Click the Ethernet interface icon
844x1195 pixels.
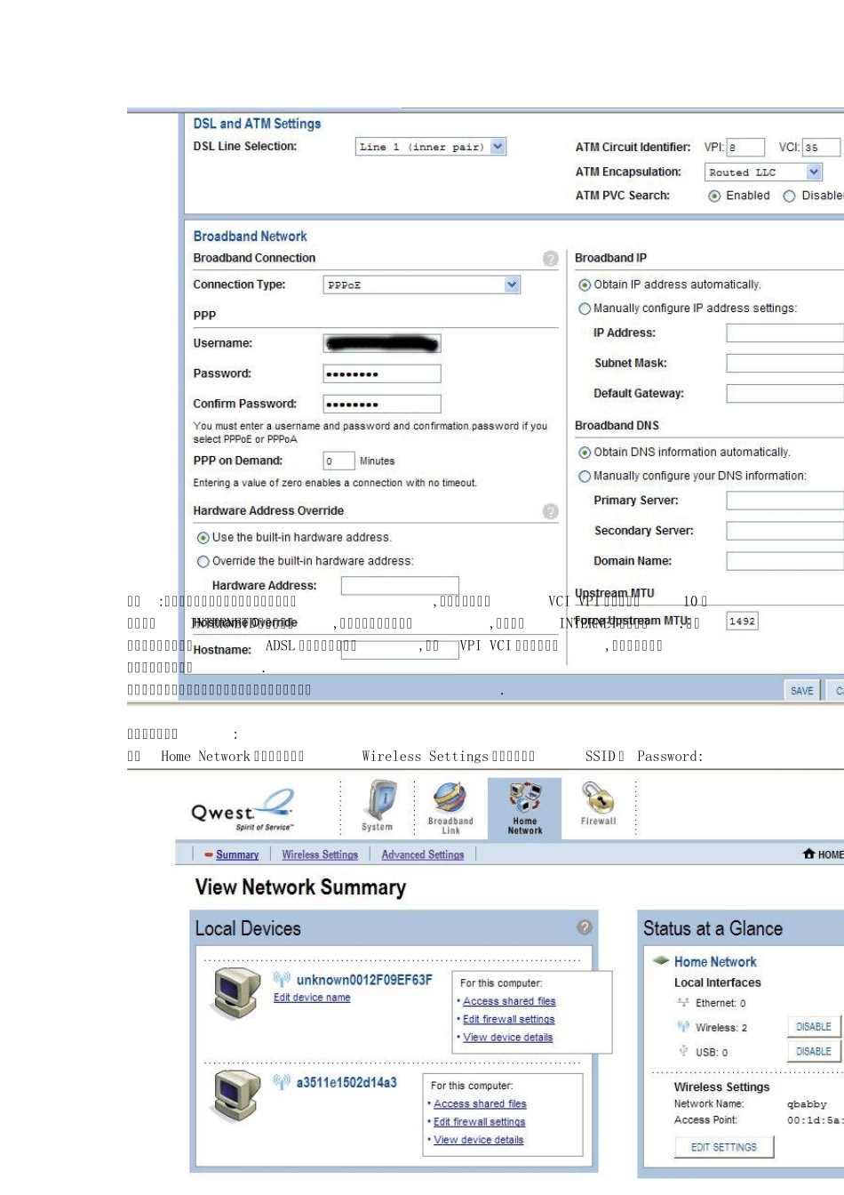coord(683,1002)
